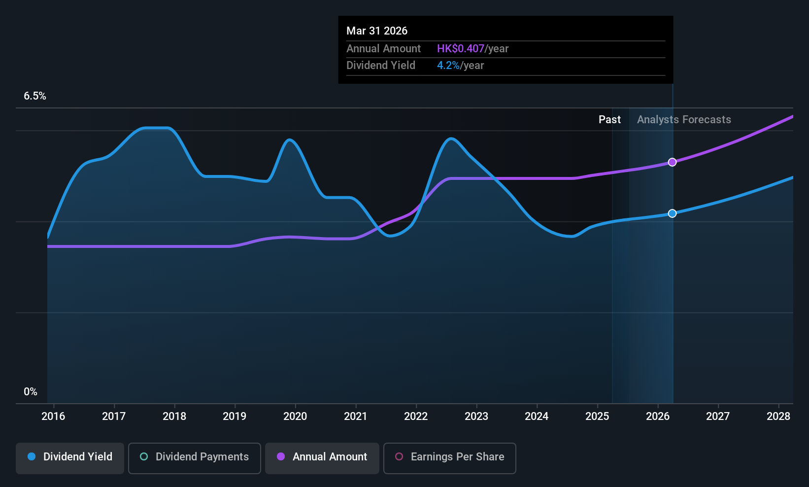
Task: Click the 2026 x-axis label
Action: pyautogui.click(x=658, y=417)
